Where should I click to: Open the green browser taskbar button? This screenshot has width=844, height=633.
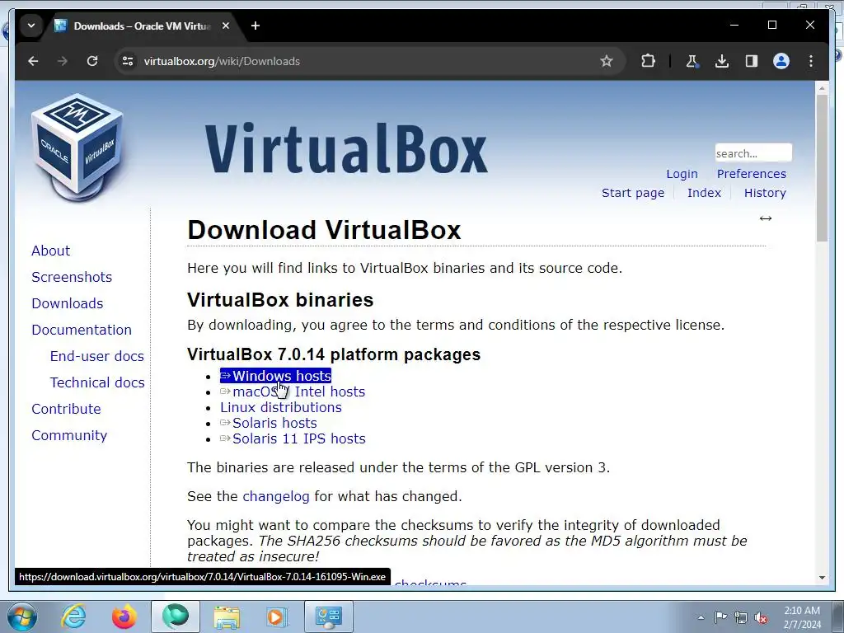[176, 617]
